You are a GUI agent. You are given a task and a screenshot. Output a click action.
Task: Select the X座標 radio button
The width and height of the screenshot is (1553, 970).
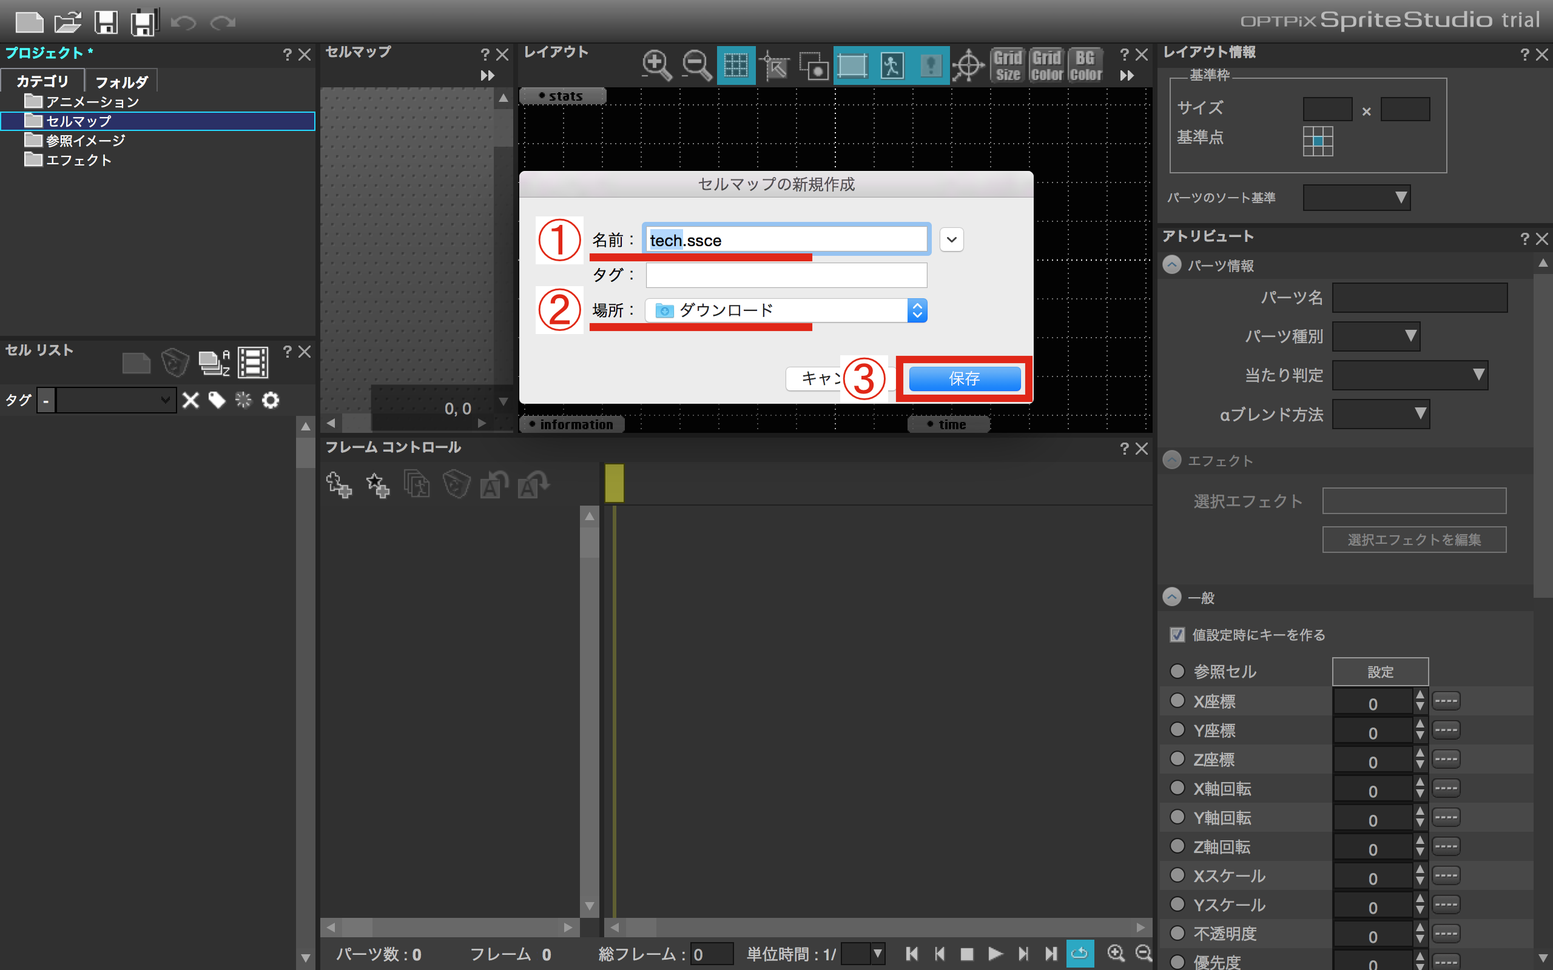click(1177, 701)
